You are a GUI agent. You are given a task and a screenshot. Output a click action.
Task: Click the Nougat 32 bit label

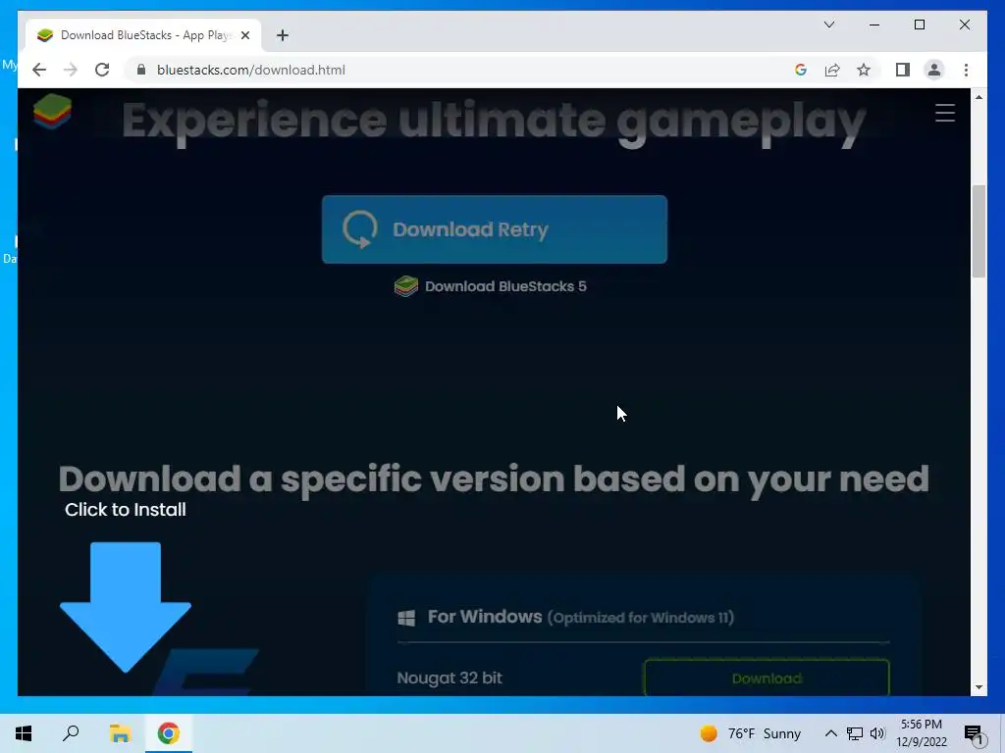450,678
